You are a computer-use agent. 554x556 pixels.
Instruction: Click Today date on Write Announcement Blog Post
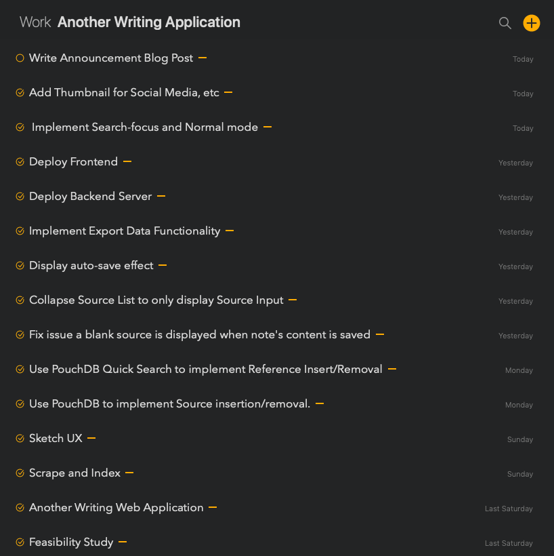523,59
